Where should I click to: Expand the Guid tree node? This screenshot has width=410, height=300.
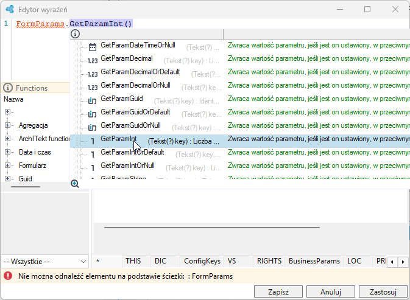point(7,178)
